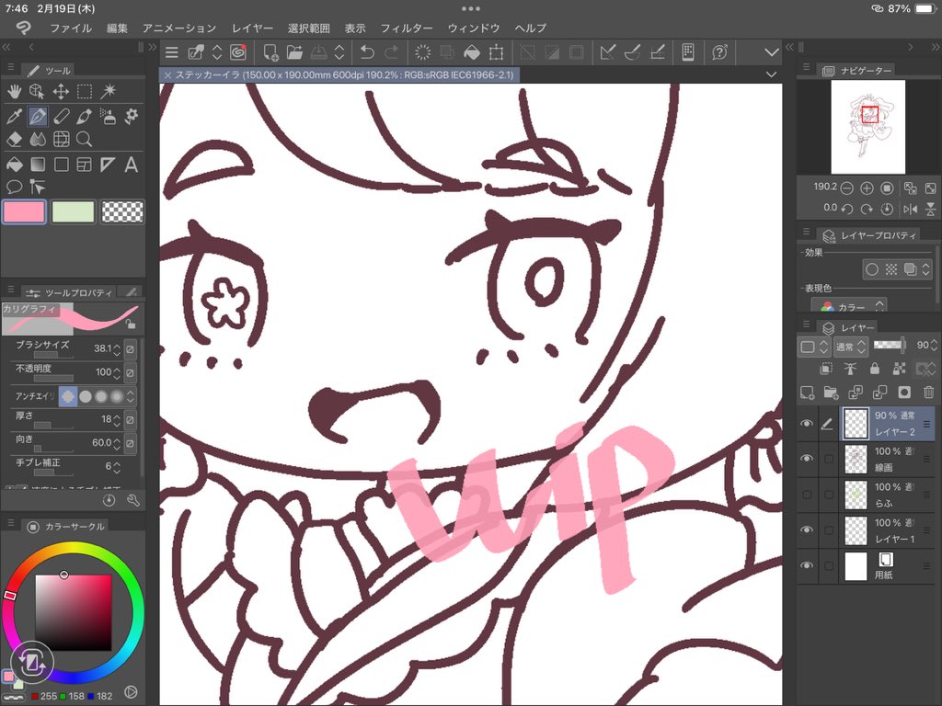Create a new layer folder
The width and height of the screenshot is (942, 706).
point(831,393)
